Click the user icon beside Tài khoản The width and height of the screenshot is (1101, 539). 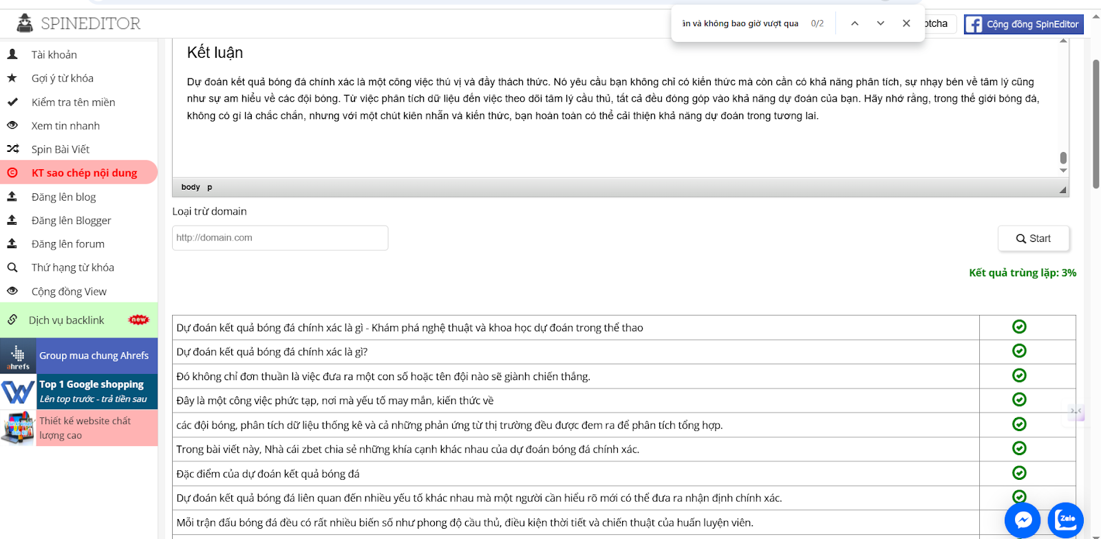click(x=12, y=54)
